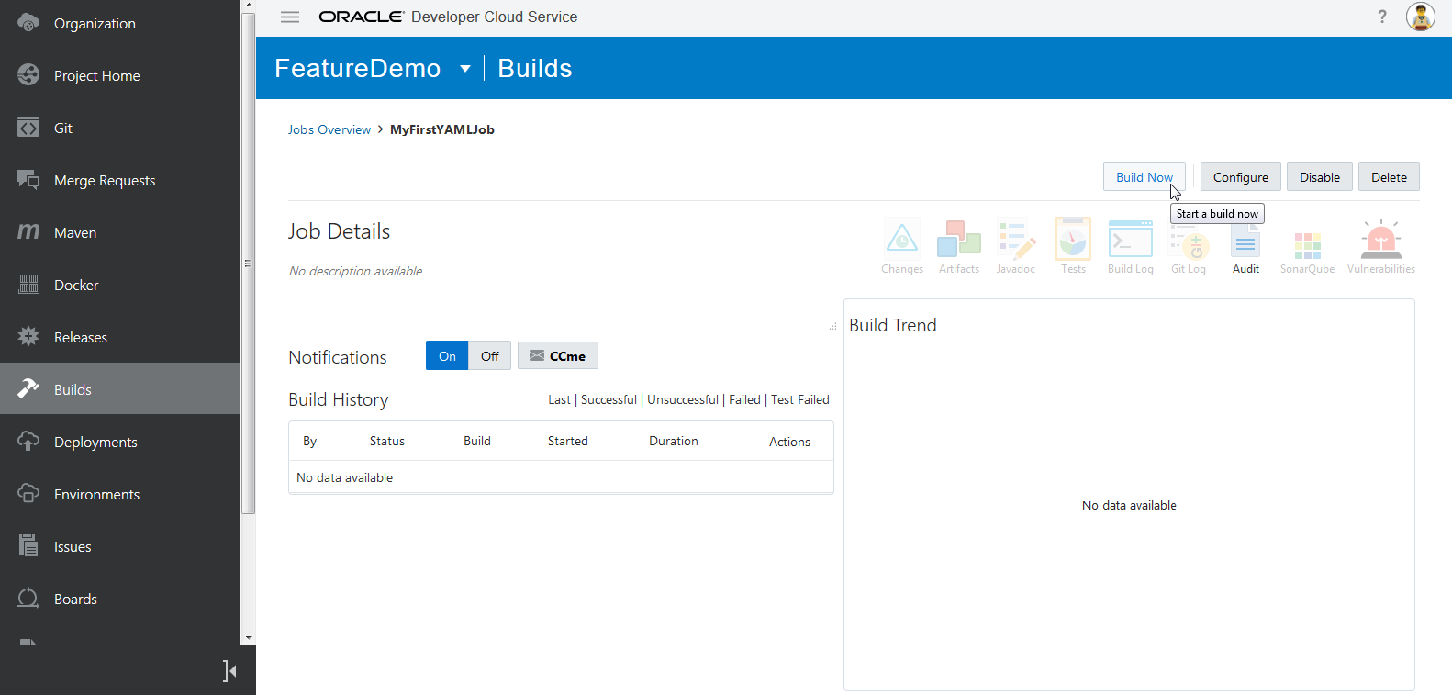The height and width of the screenshot is (695, 1452).
Task: Click the Builds hammer icon
Action: pos(28,389)
